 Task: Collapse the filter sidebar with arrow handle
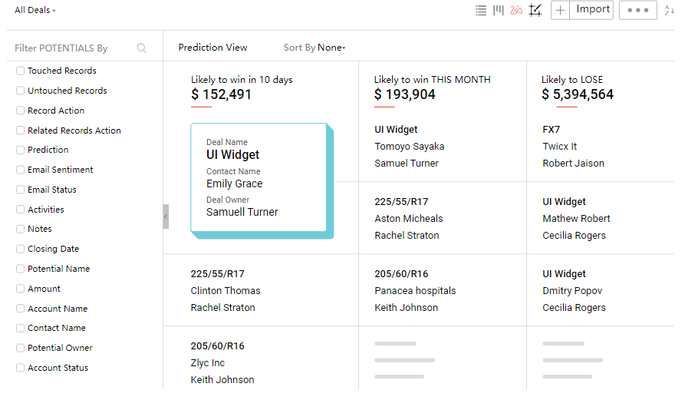click(166, 217)
